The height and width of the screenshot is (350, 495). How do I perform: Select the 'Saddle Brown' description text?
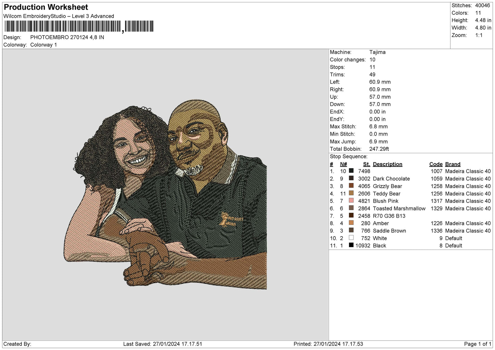[389, 231]
